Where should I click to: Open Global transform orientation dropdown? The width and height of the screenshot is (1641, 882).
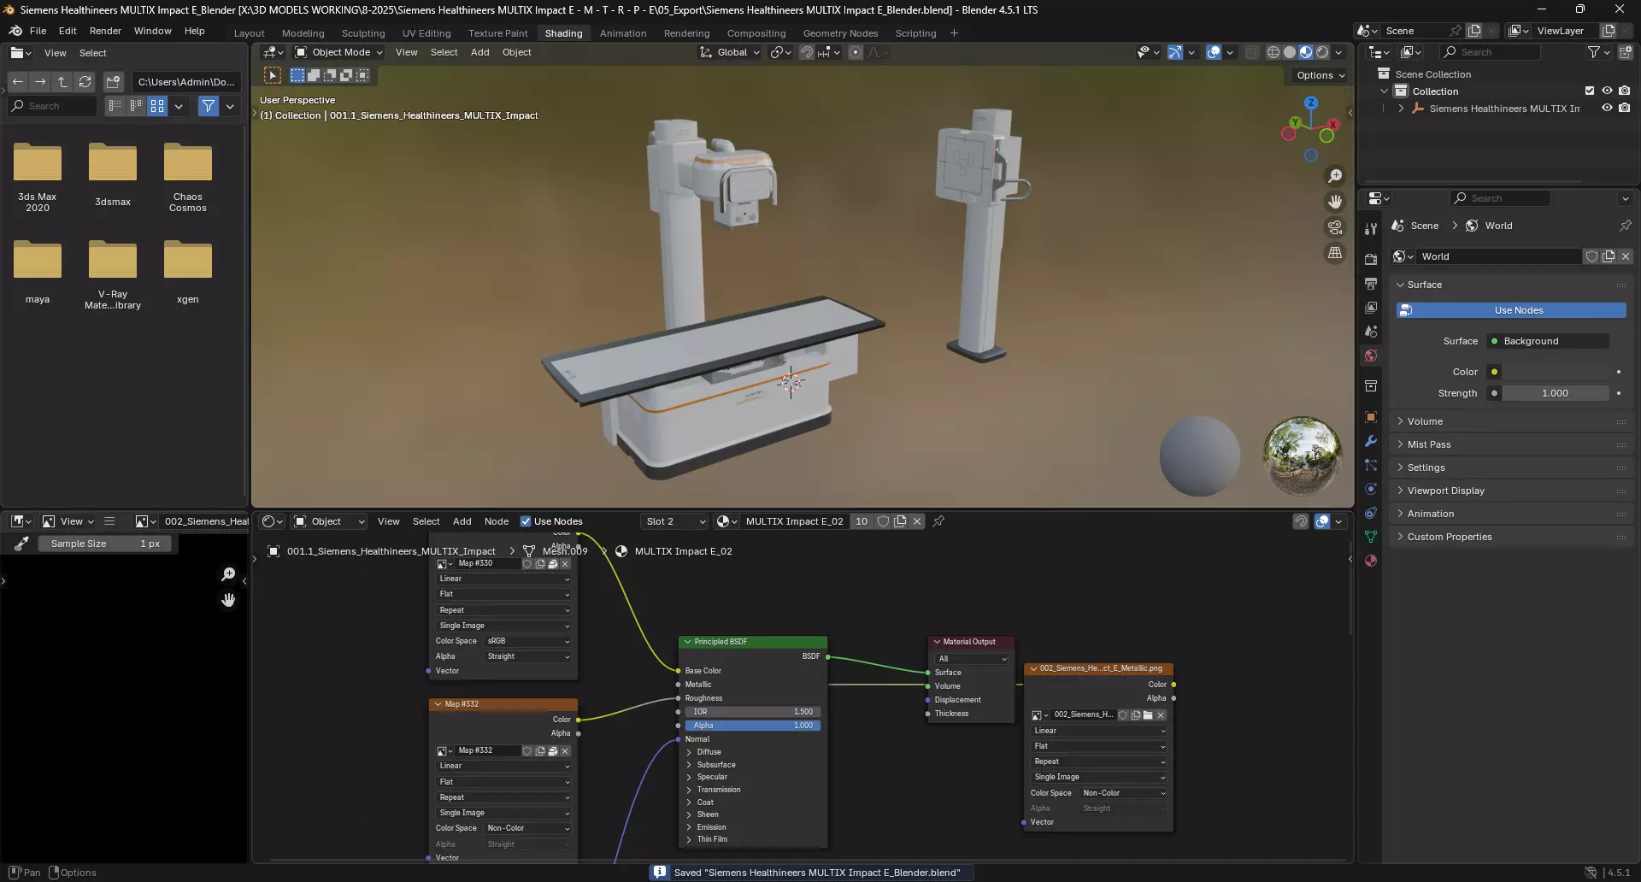click(730, 52)
